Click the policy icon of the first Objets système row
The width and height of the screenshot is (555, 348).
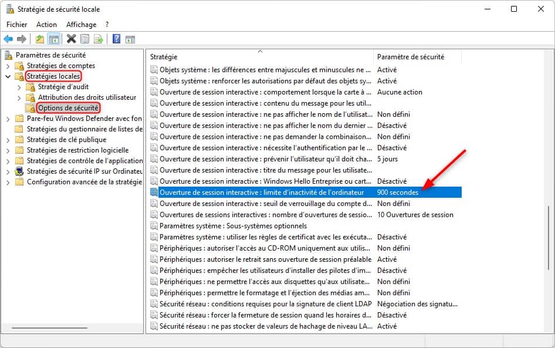click(x=154, y=70)
